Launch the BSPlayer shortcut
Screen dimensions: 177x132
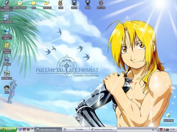click(x=7, y=61)
